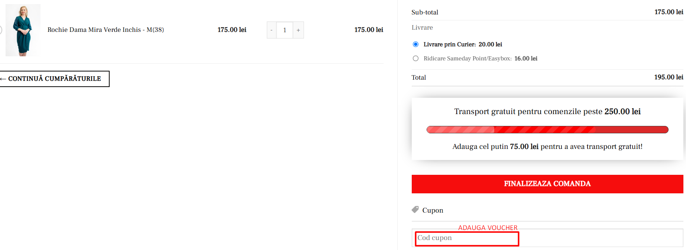The height and width of the screenshot is (250, 686).
Task: Click the Transport gratuit banner message
Action: [x=547, y=111]
